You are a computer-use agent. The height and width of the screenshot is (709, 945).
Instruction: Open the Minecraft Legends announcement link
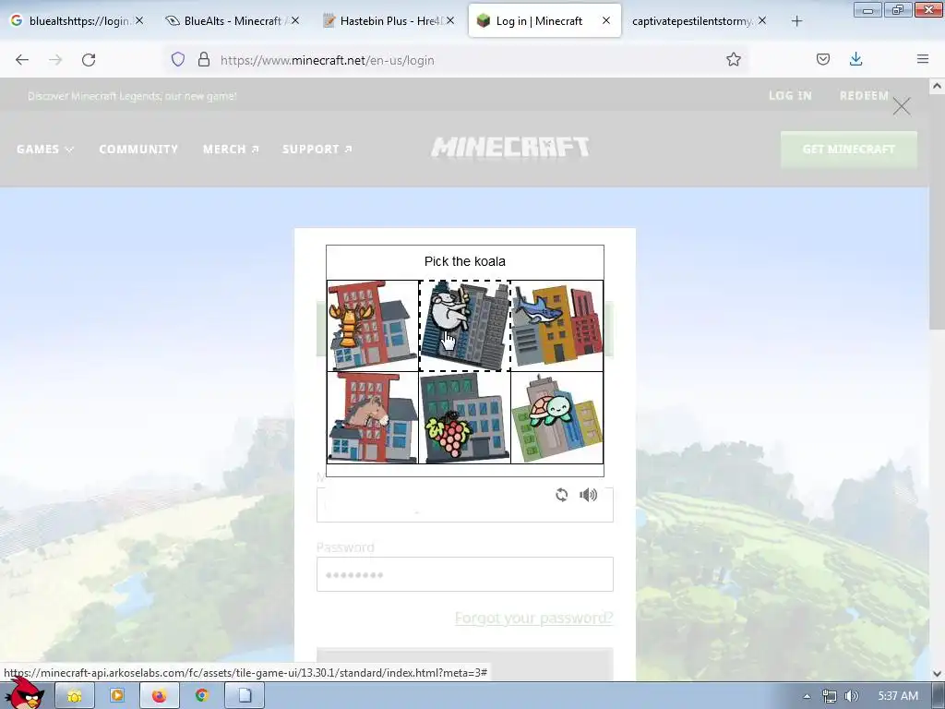pos(132,96)
